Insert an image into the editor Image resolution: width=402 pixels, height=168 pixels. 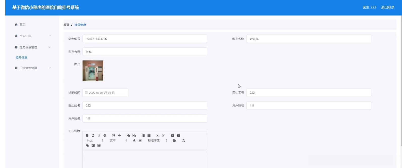tap(93, 146)
